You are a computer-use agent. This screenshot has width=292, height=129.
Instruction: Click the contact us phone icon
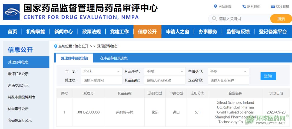244,6
